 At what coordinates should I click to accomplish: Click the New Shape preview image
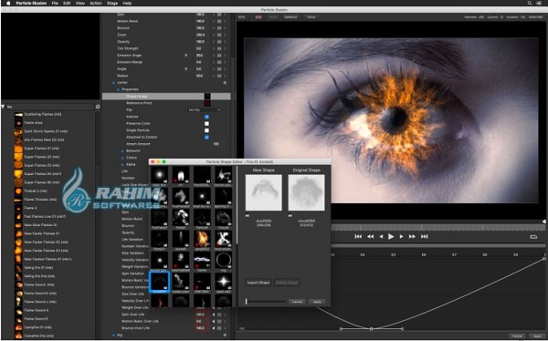point(264,192)
